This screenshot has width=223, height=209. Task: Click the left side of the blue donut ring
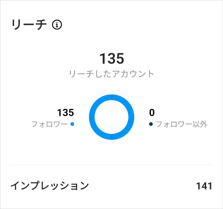tap(91, 117)
